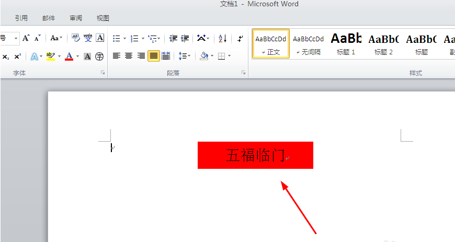Open Enclose Characters (circled 字) tool
Screen dimensions: 455x242
coord(99,56)
